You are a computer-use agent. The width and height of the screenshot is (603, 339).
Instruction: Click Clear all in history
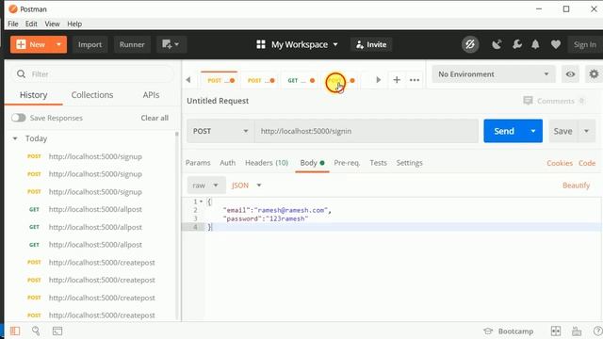click(155, 118)
